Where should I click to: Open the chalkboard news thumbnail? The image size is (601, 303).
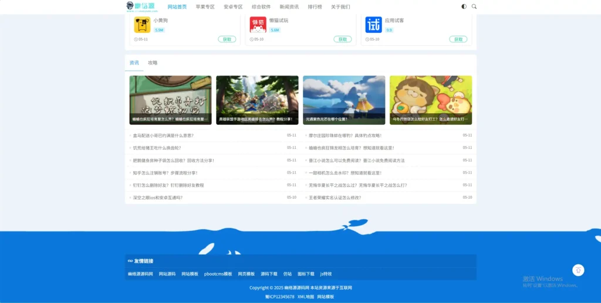[170, 100]
